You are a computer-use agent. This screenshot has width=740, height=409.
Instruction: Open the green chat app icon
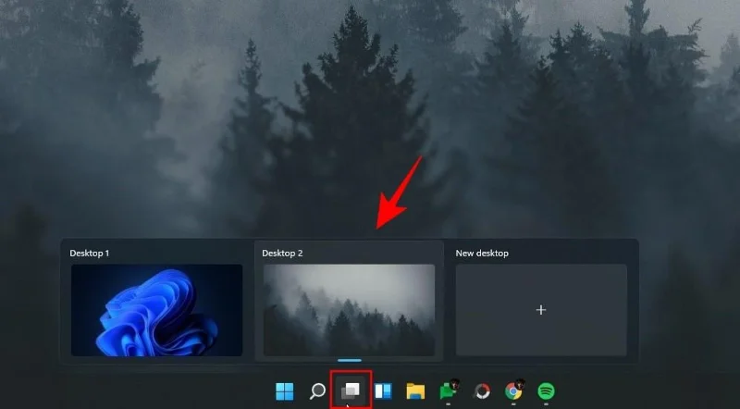pos(448,390)
